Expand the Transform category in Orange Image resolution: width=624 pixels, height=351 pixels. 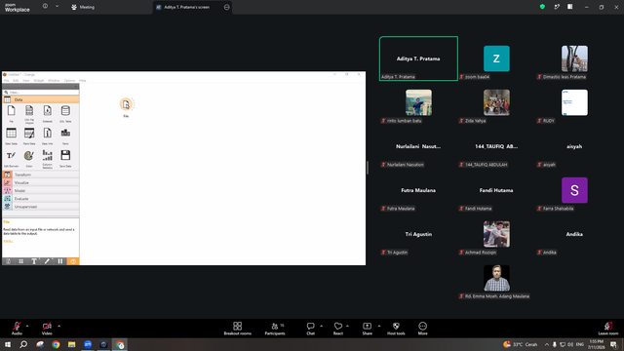[41, 175]
